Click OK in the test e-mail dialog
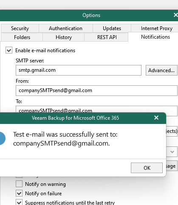 [x=147, y=168]
